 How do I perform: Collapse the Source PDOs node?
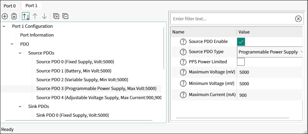tap(20, 53)
